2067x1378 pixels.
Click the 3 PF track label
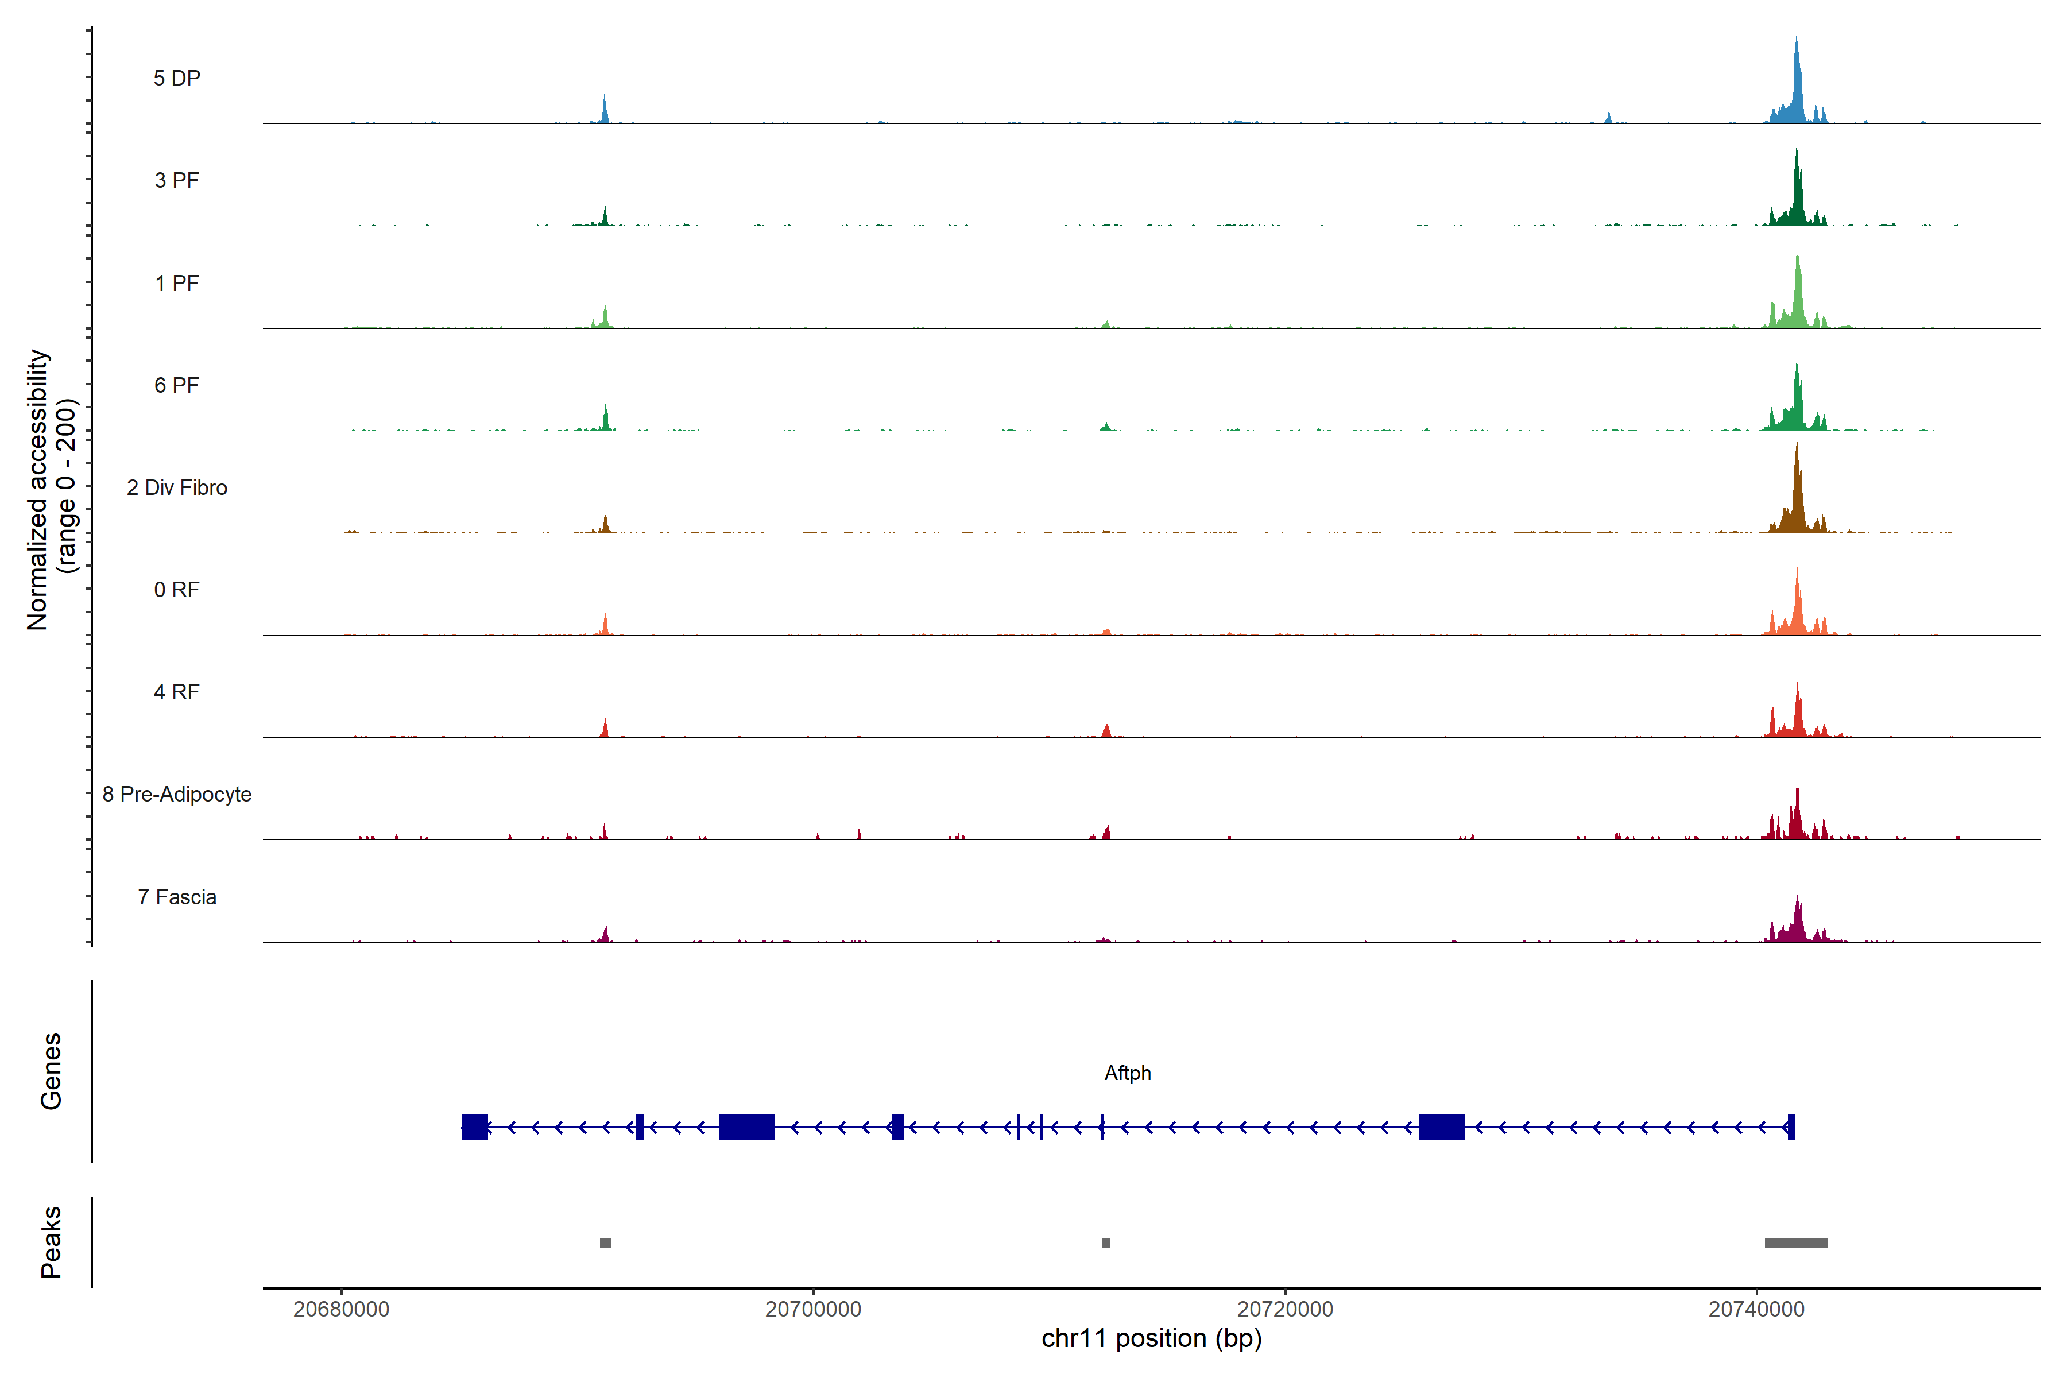tap(177, 180)
